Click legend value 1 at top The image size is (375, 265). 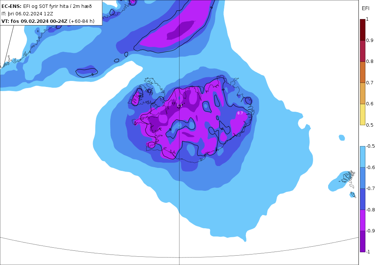click(367, 19)
